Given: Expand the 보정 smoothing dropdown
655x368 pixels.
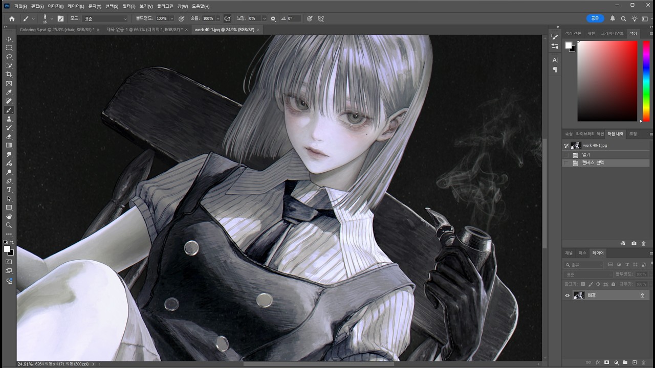Looking at the screenshot, I should [x=264, y=18].
